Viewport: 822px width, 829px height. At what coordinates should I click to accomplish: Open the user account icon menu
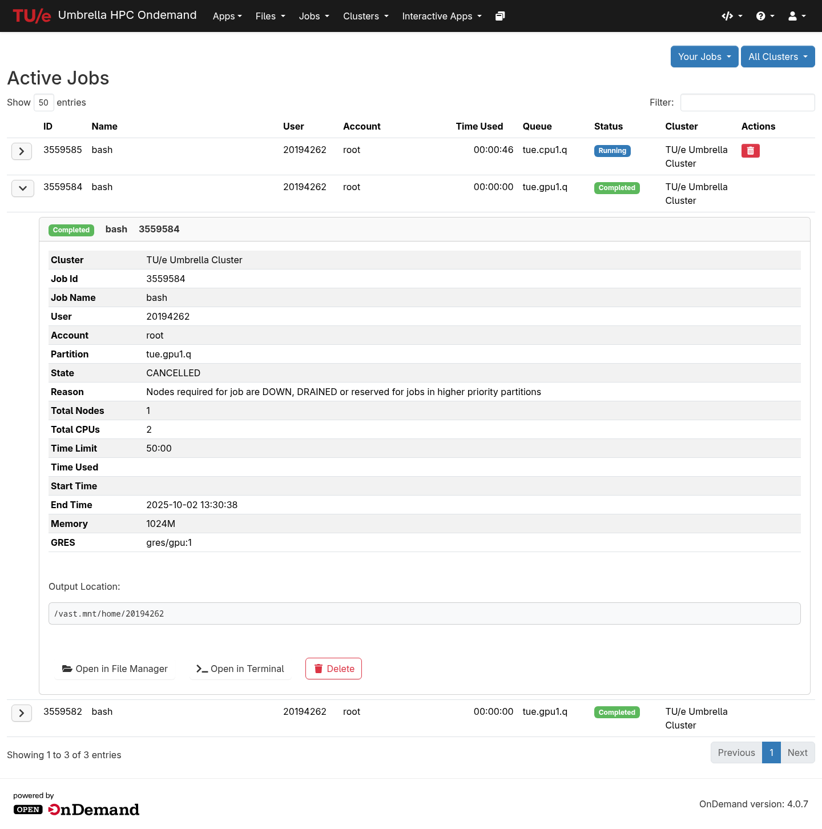(x=797, y=16)
